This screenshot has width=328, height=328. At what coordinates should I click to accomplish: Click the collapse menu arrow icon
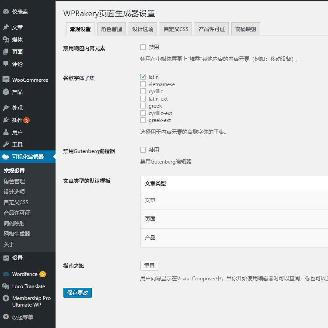6,317
